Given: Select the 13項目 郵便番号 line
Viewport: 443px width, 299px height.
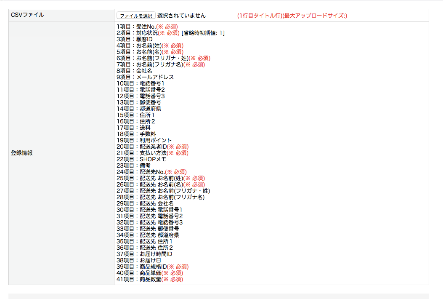Looking at the screenshot, I should point(139,102).
